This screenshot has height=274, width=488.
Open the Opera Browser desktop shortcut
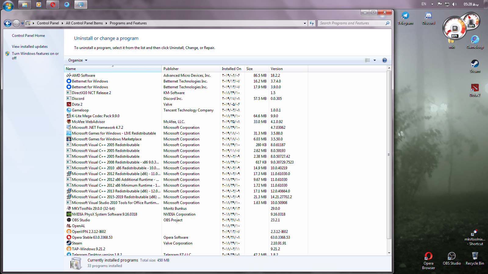pos(429,261)
